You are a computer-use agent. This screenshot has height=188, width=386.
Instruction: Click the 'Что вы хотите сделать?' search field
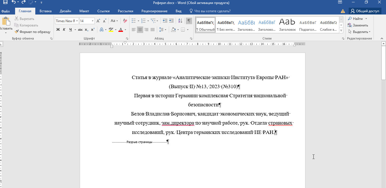[212, 11]
